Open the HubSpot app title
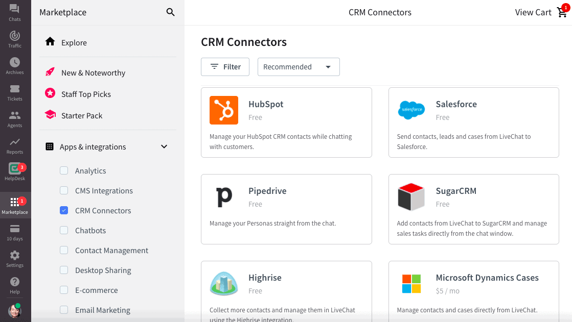The image size is (572, 322). (x=266, y=104)
